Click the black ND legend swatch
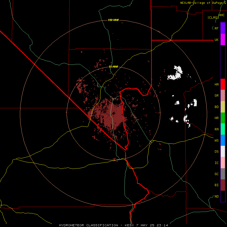 click(x=223, y=196)
